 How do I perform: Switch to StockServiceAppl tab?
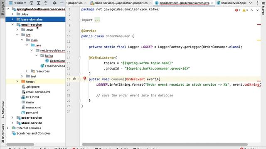[233, 3]
